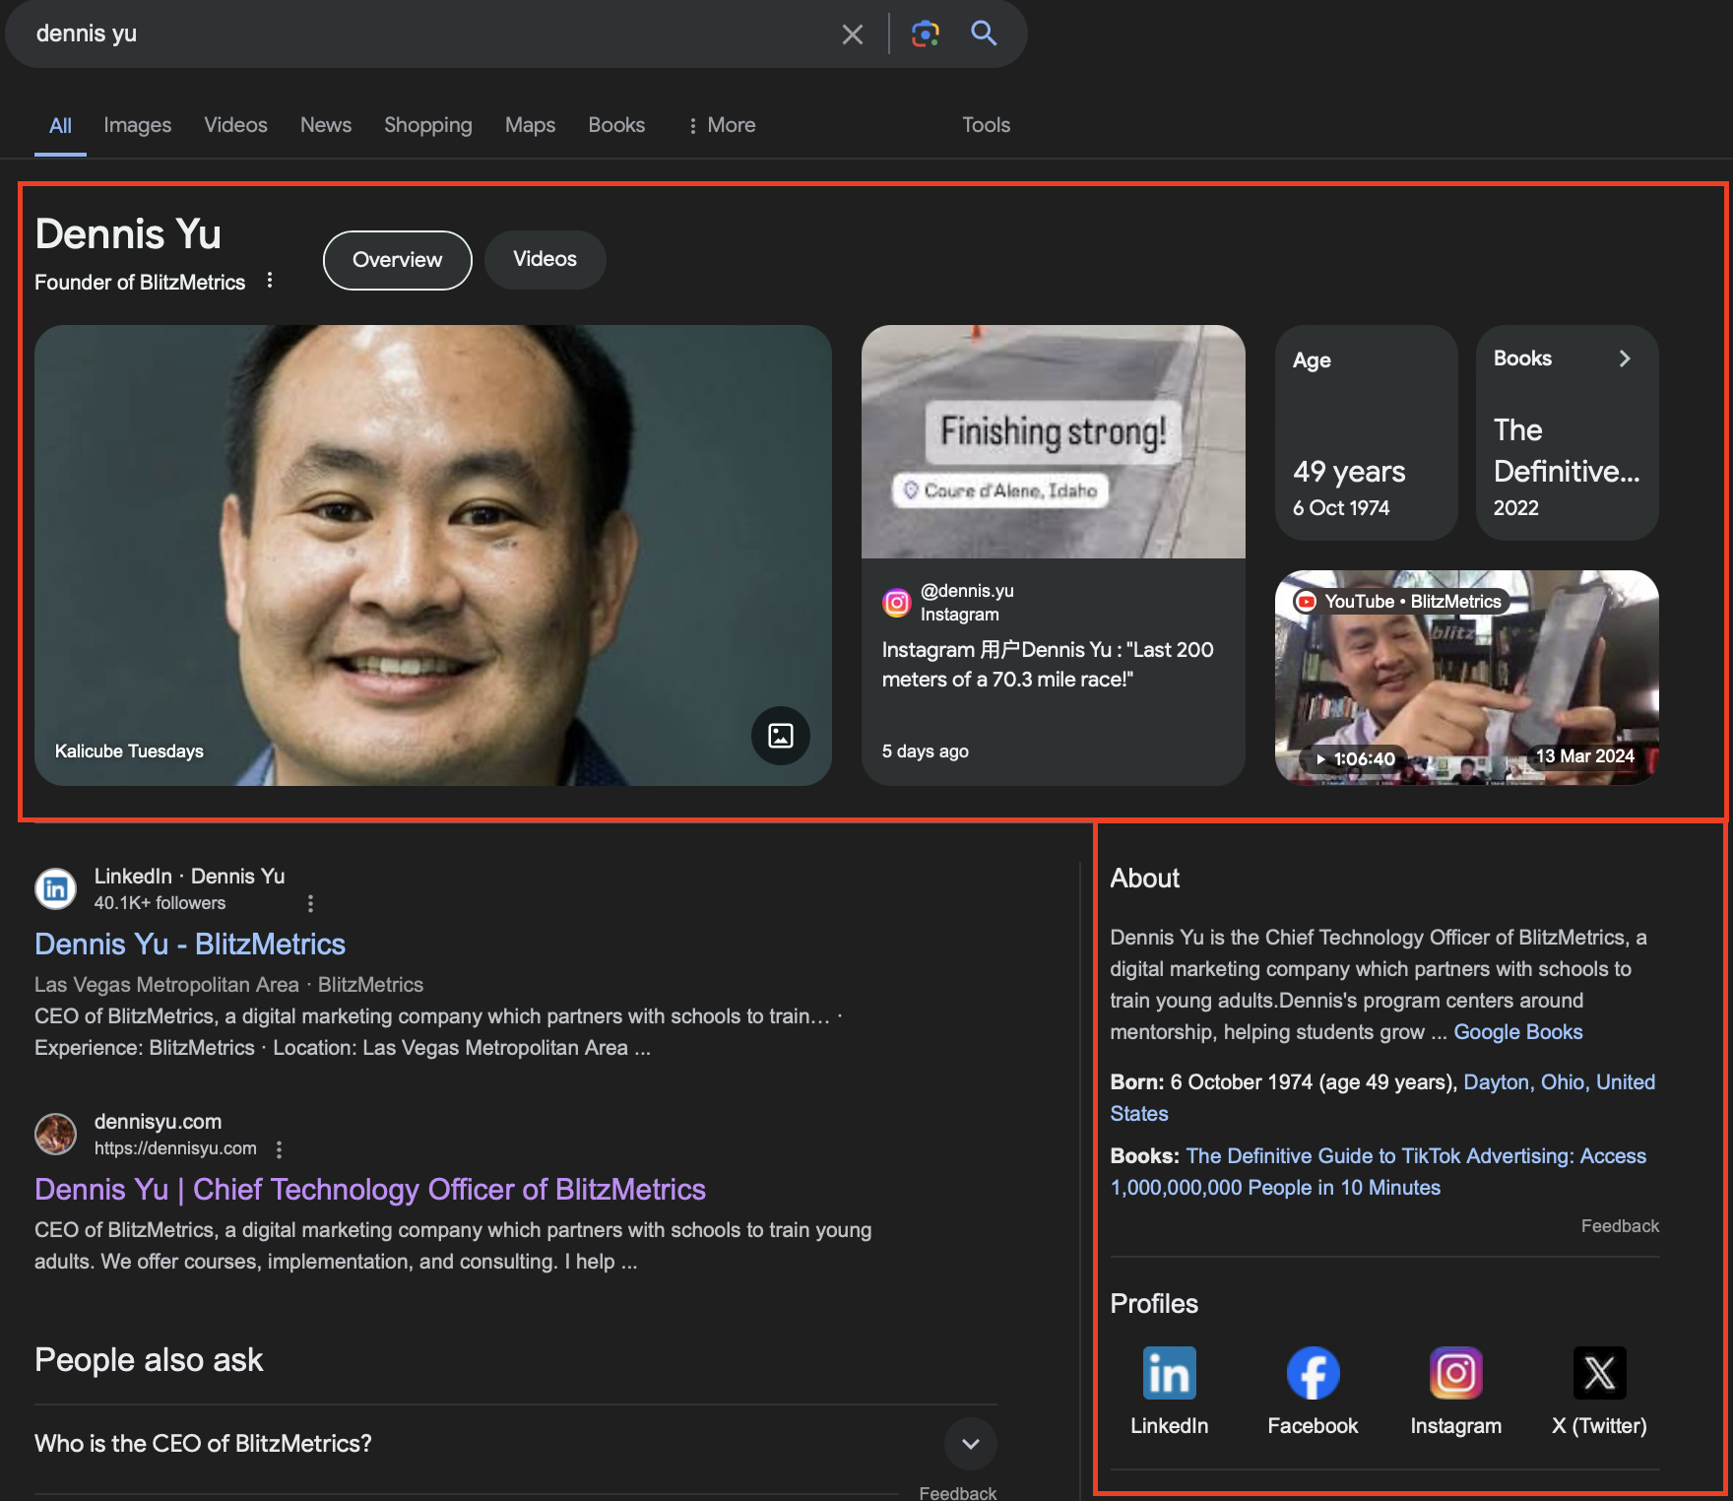The width and height of the screenshot is (1733, 1501).
Task: Open the More options next to Founder of BlitzMetrics
Action: 270,281
